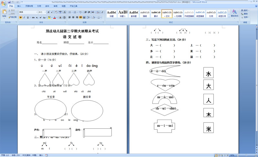Switch to the Page Layout tab
This screenshot has height=157, width=258.
pos(29,6)
